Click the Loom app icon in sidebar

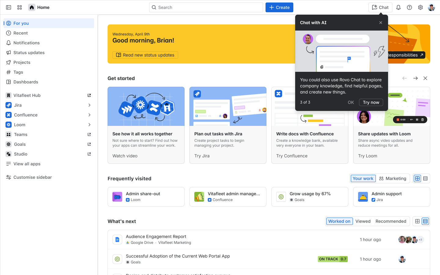point(9,125)
